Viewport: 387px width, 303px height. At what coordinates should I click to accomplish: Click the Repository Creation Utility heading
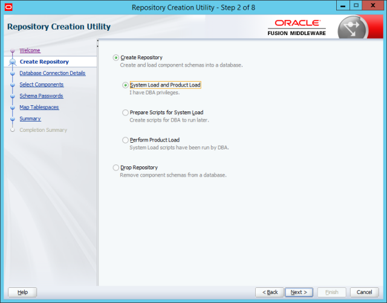pyautogui.click(x=59, y=27)
